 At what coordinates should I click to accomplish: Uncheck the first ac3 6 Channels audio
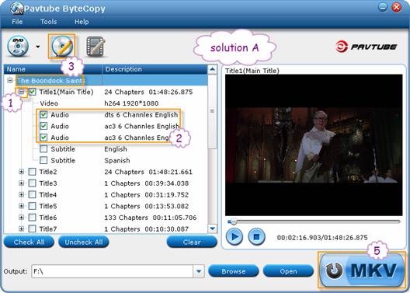point(43,126)
